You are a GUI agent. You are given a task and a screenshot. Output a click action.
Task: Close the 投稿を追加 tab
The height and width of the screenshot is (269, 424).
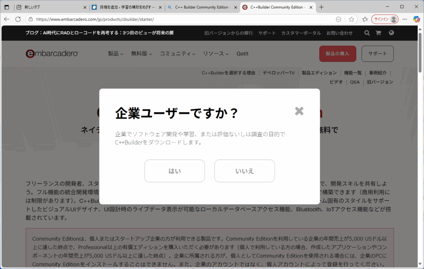click(x=160, y=7)
